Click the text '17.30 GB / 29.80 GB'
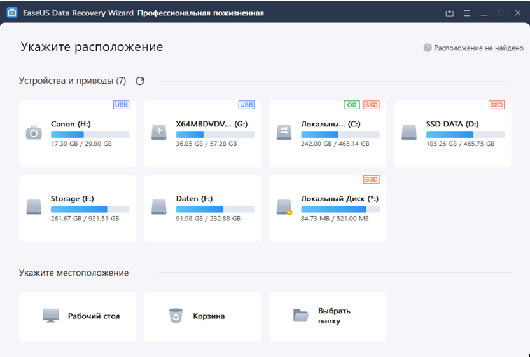This screenshot has width=530, height=357. [81, 144]
